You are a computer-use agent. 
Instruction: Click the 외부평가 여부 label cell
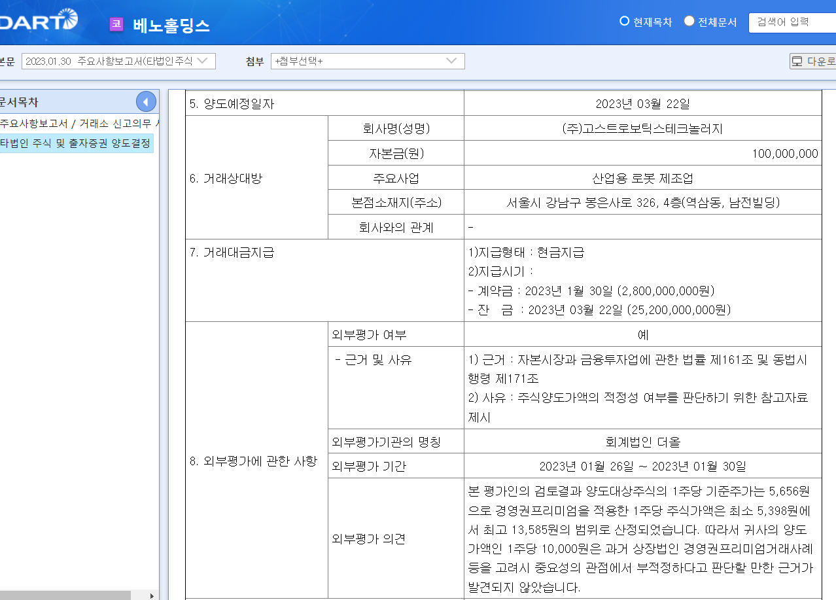pyautogui.click(x=396, y=334)
